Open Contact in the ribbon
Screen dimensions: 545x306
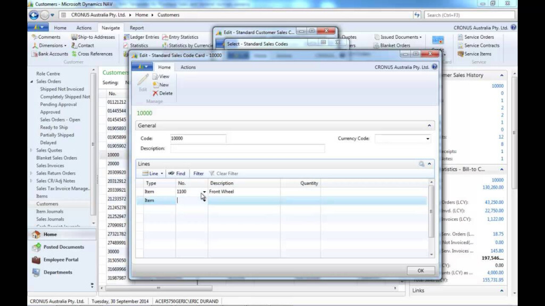tap(82, 46)
